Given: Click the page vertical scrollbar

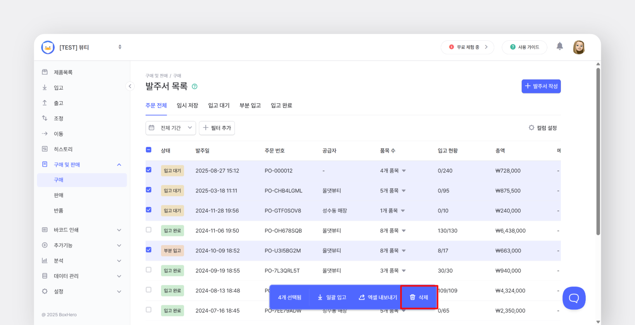Looking at the screenshot, I should (x=598, y=151).
